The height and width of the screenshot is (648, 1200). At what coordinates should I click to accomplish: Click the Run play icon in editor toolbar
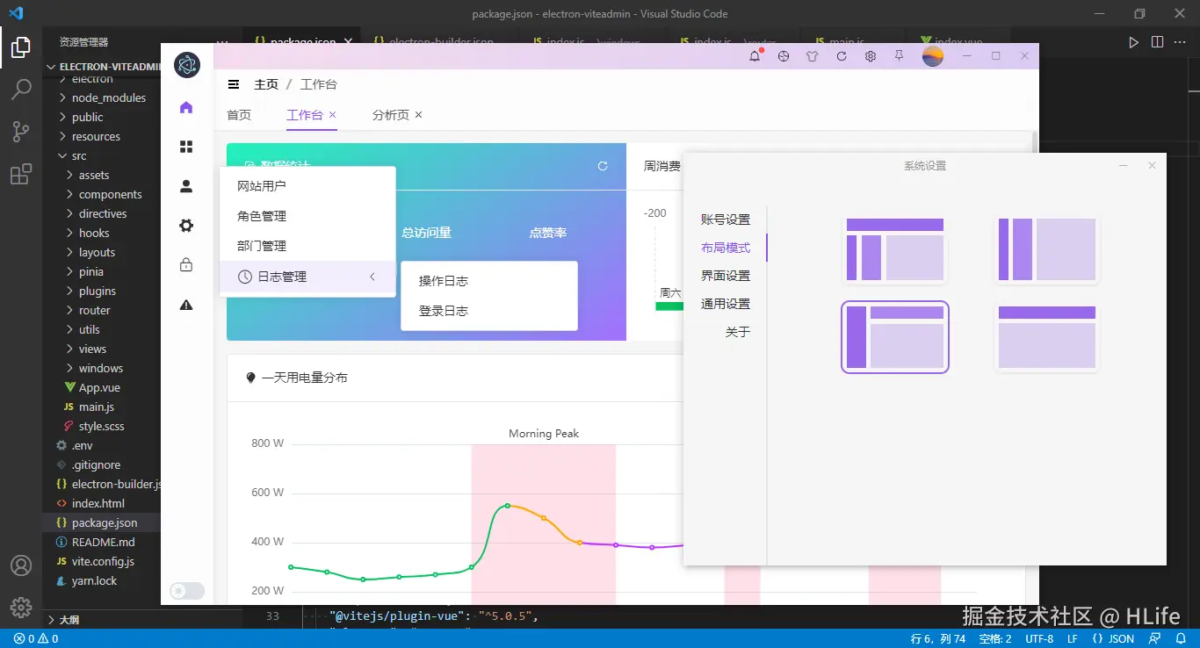[1134, 41]
